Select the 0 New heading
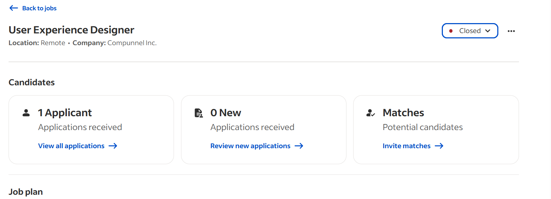The width and height of the screenshot is (551, 199). coord(226,113)
